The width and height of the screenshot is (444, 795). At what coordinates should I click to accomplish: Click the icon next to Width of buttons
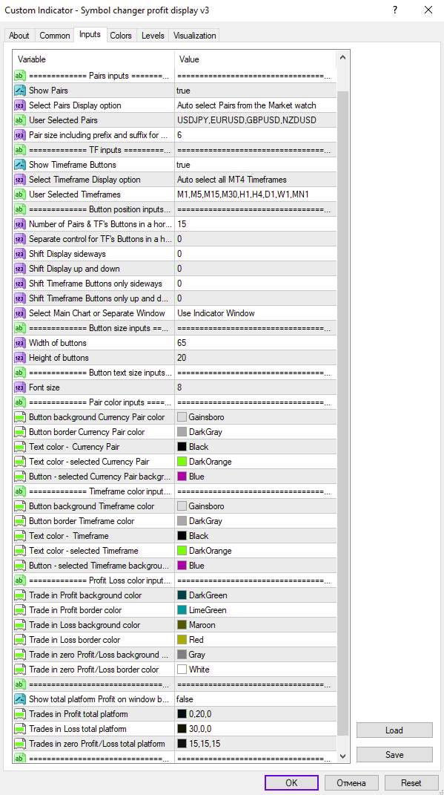pyautogui.click(x=20, y=343)
